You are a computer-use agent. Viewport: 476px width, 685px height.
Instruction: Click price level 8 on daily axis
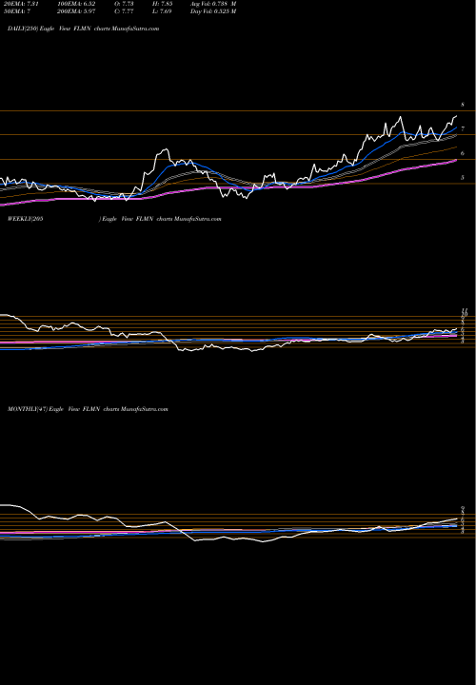(463, 105)
